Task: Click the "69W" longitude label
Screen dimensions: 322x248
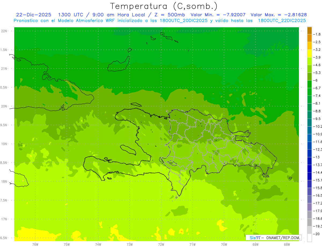Action: (255, 244)
